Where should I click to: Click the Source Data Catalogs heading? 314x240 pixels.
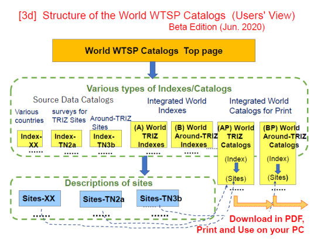tap(73, 100)
